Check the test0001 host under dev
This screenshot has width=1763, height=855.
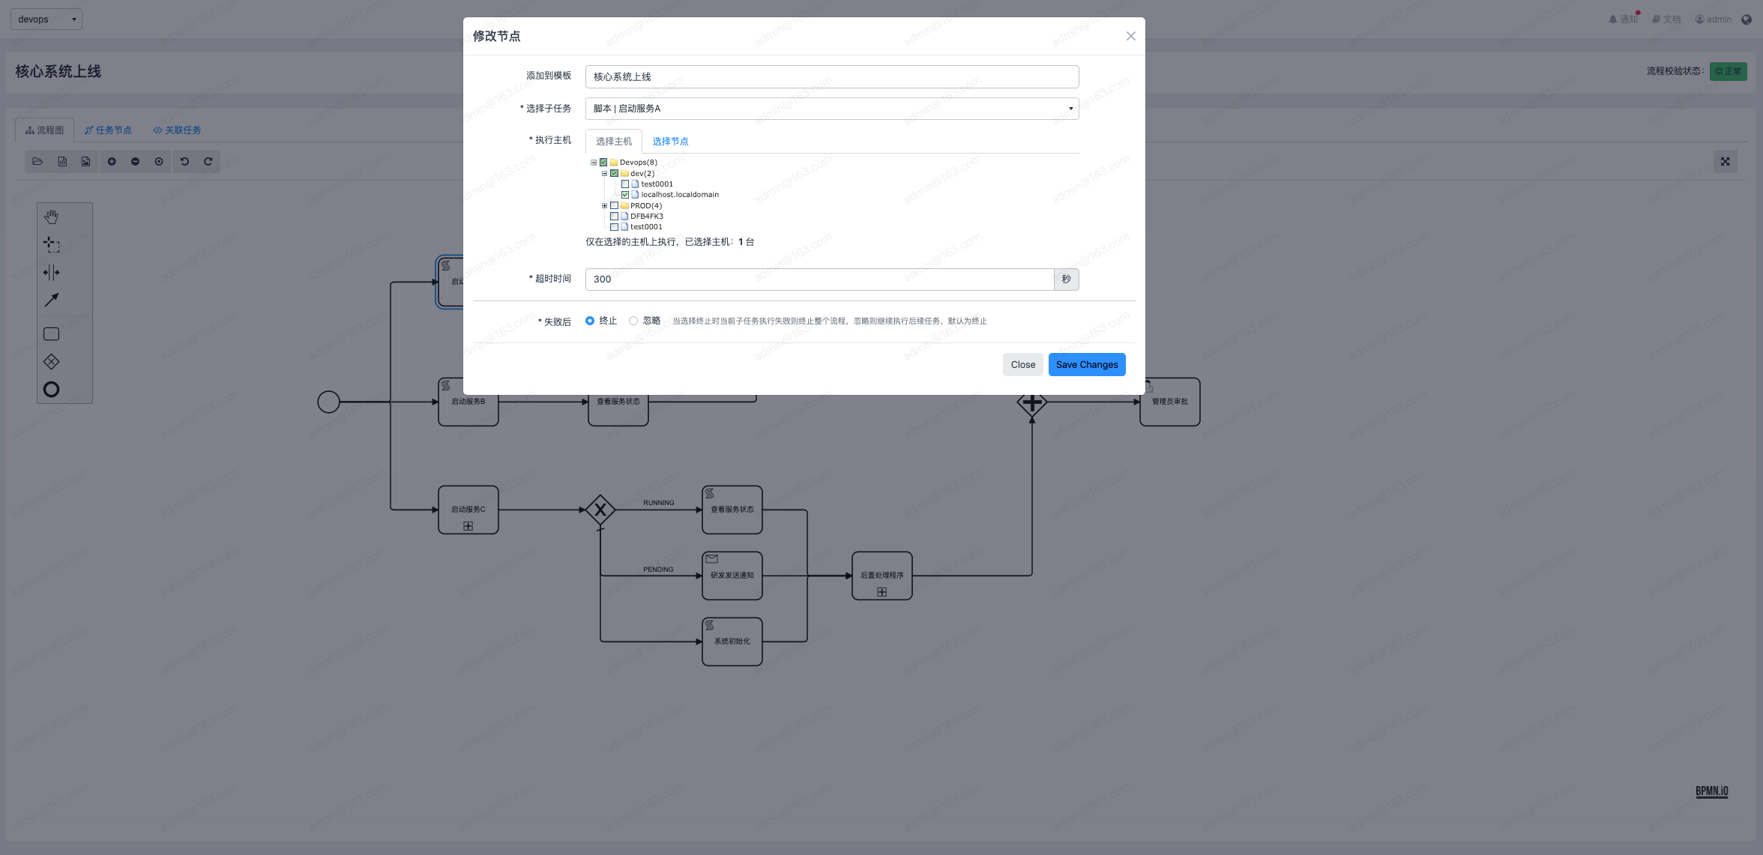(625, 184)
